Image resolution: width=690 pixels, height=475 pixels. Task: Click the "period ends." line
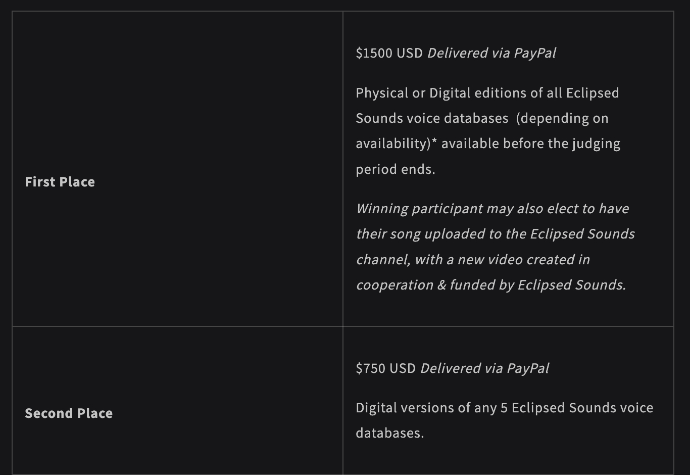[x=395, y=169]
